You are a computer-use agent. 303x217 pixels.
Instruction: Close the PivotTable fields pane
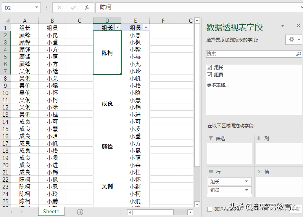[x=298, y=25]
